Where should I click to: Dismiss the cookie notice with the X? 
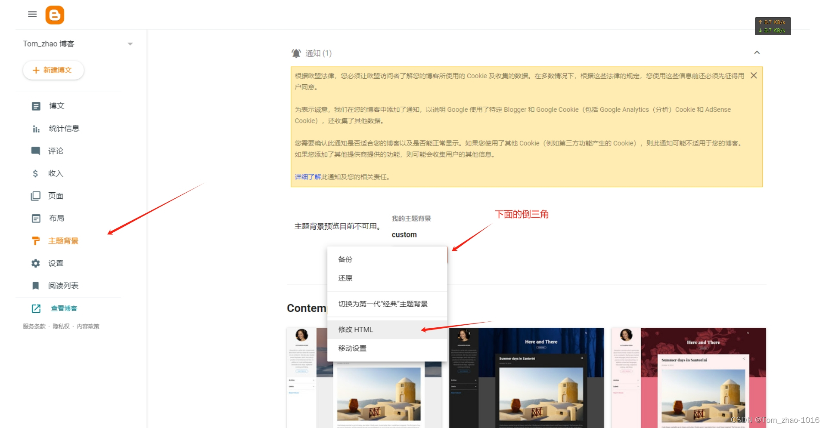tap(753, 75)
